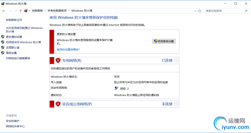Screen dimensions: 251x133
Task: Select the 通知状态 label
Action: pyautogui.click(x=56, y=95)
